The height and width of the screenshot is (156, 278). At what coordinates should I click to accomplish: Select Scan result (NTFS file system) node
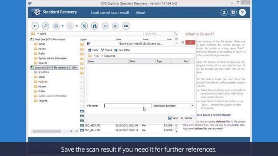pos(54,68)
